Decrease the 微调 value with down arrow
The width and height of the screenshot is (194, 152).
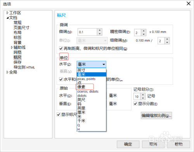click(100, 34)
